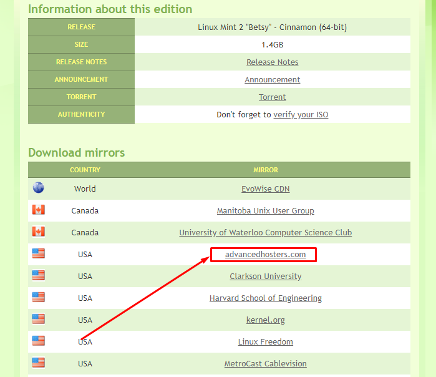Click the 'Download mirrors' heading

[77, 153]
